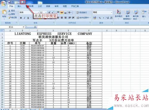Image resolution: width=149 pixels, height=110 pixels.
Task: Expand the 合并后居中 dropdown arrow
Action: tap(90, 18)
